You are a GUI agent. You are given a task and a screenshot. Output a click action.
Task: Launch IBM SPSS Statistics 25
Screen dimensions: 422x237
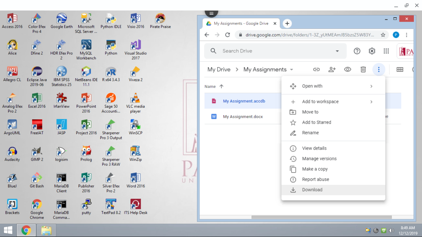(x=62, y=76)
